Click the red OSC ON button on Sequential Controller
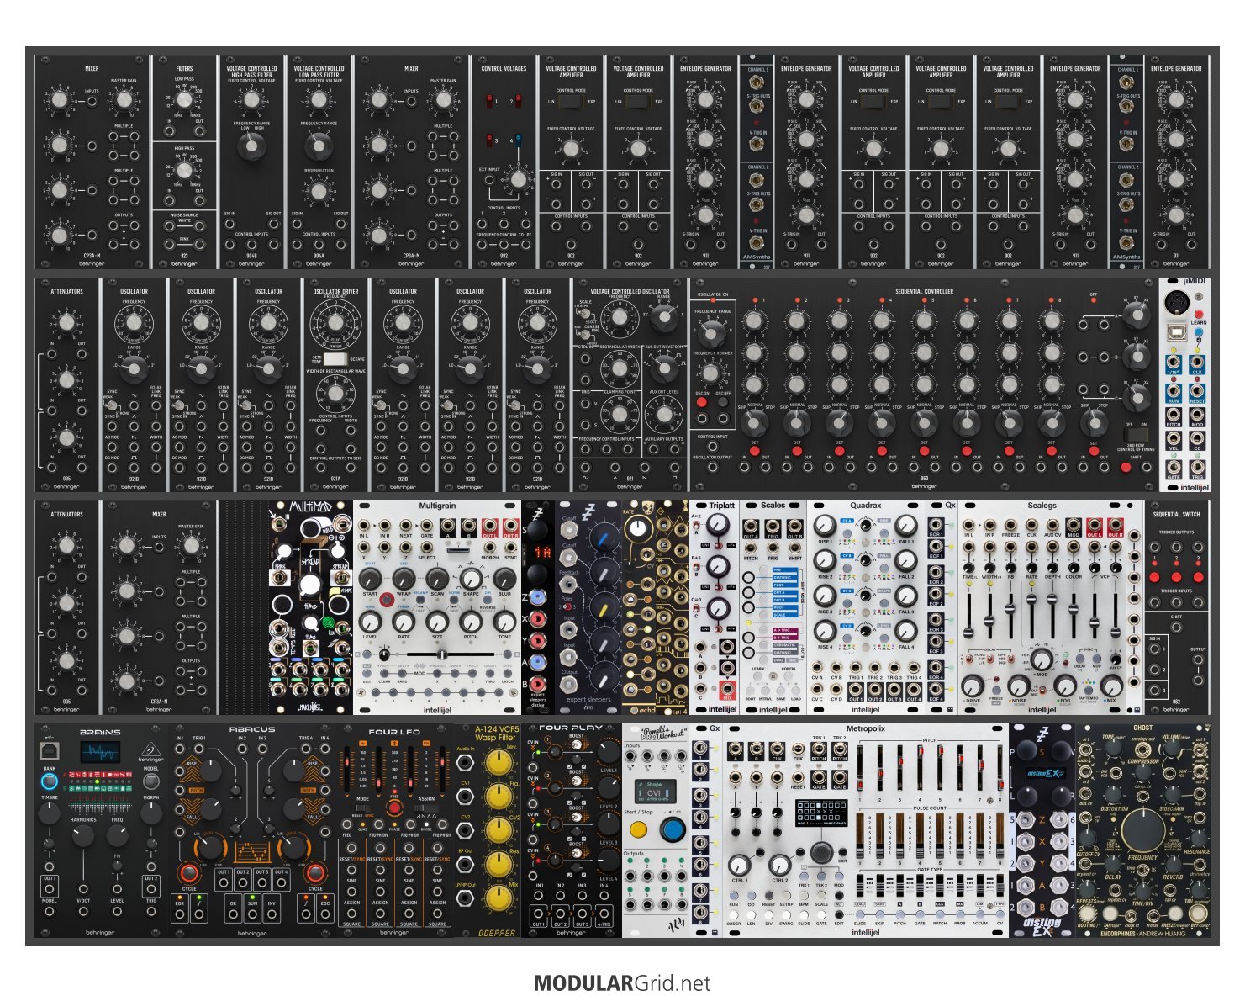 (x=702, y=402)
